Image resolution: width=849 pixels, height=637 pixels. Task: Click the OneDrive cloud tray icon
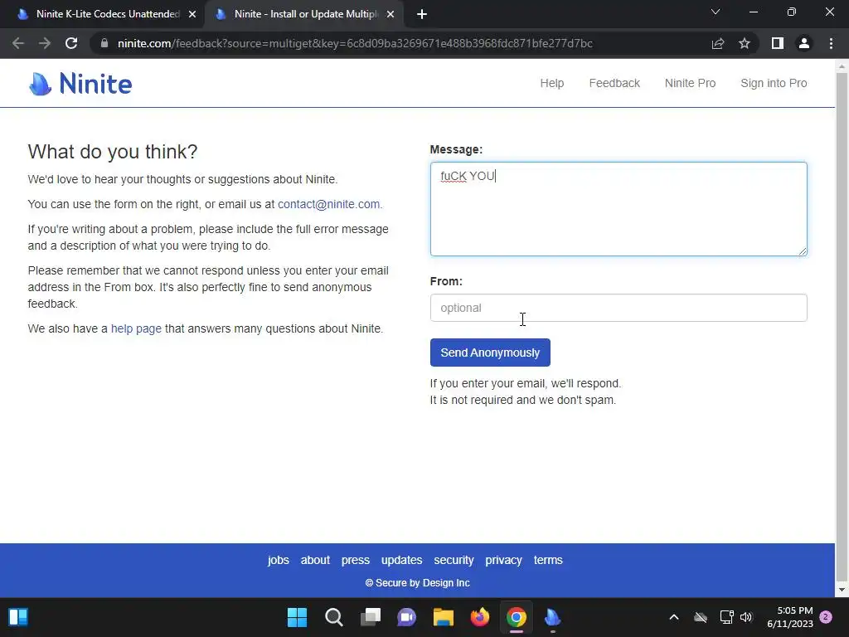click(x=701, y=617)
